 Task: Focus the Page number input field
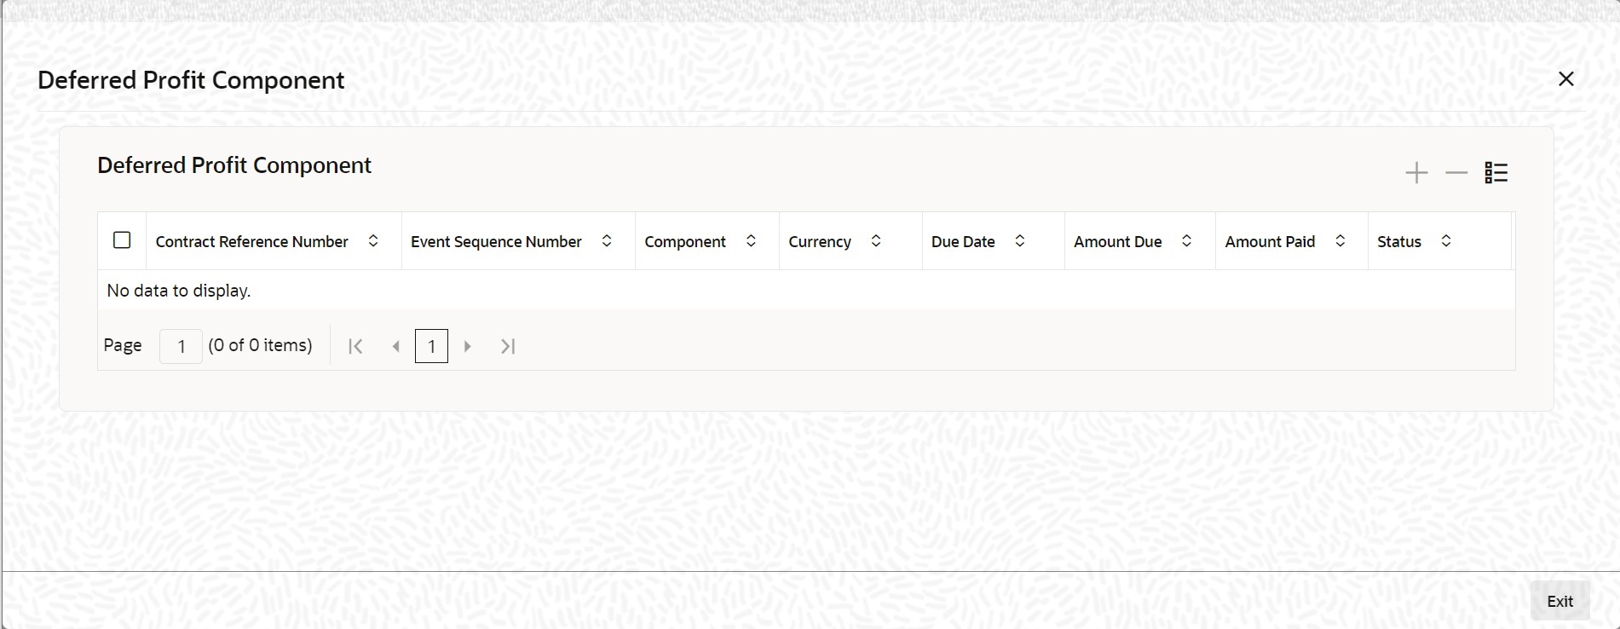(x=181, y=346)
